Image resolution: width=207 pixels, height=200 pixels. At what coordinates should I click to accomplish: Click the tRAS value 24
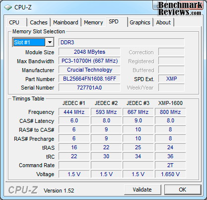170,147
